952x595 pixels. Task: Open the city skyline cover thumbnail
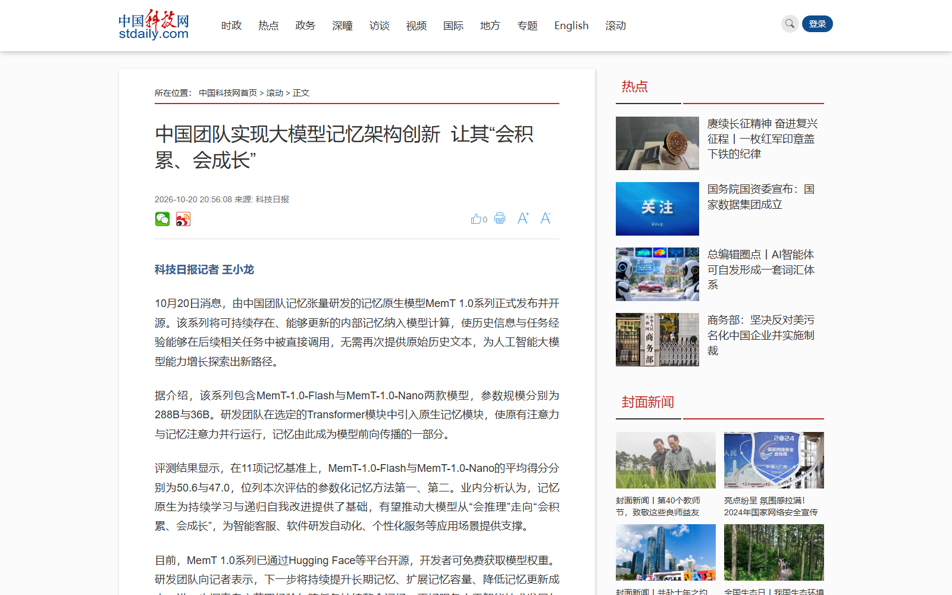pyautogui.click(x=666, y=552)
